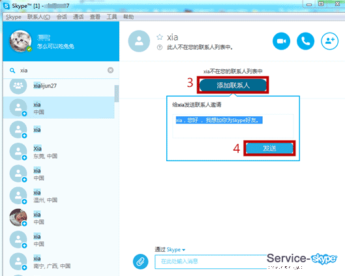345x276 pixels.
Task: Click the group avatar of xialijun27
Action: (18, 86)
